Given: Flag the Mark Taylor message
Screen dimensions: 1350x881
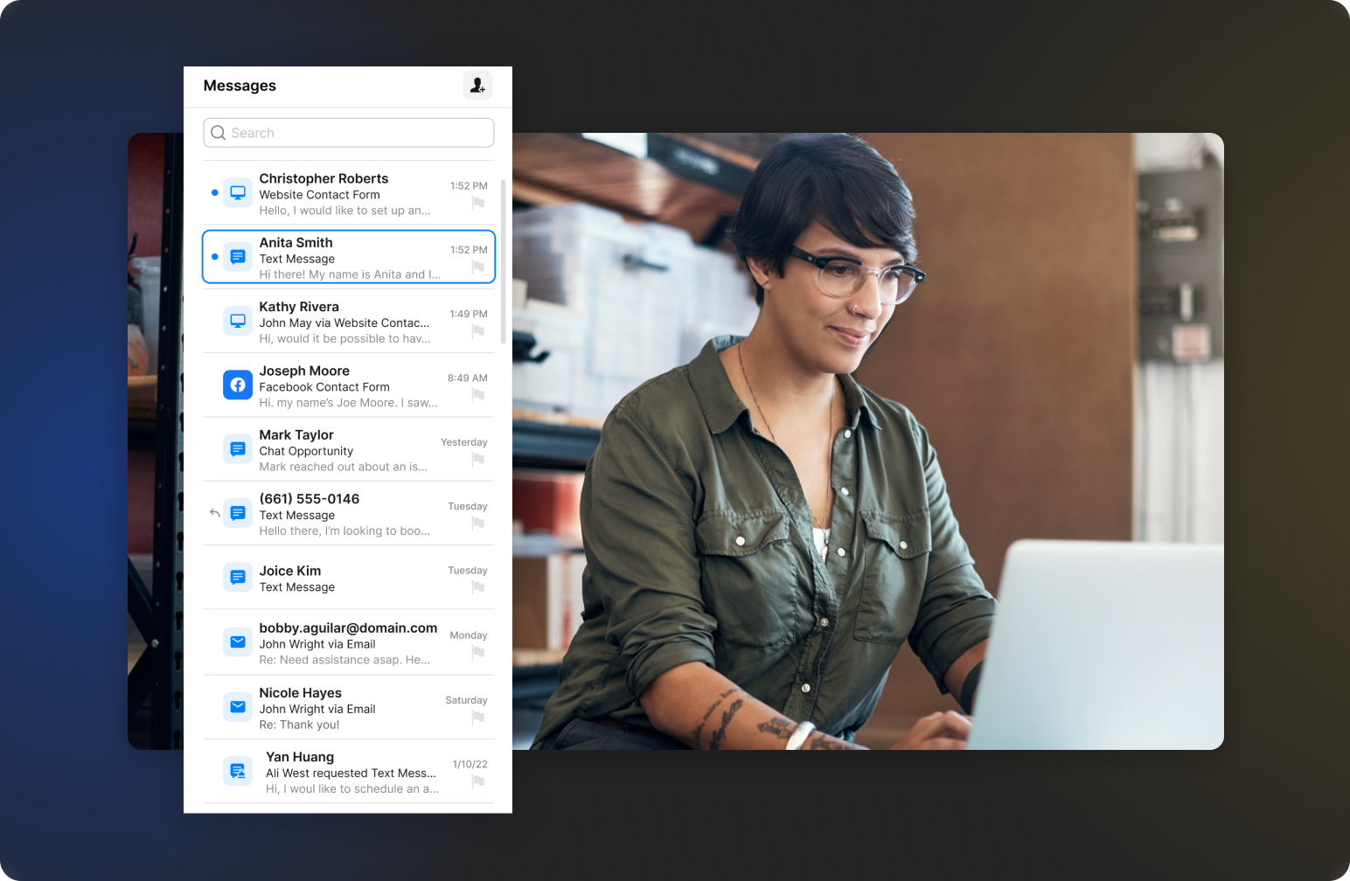Looking at the screenshot, I should point(478,459).
